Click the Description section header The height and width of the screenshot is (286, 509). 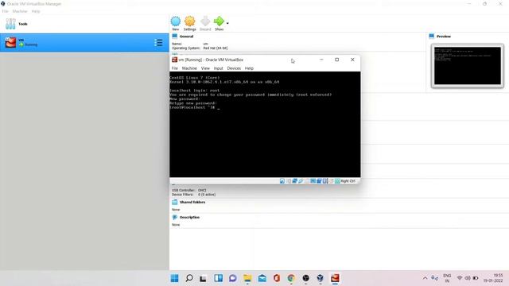[189, 217]
